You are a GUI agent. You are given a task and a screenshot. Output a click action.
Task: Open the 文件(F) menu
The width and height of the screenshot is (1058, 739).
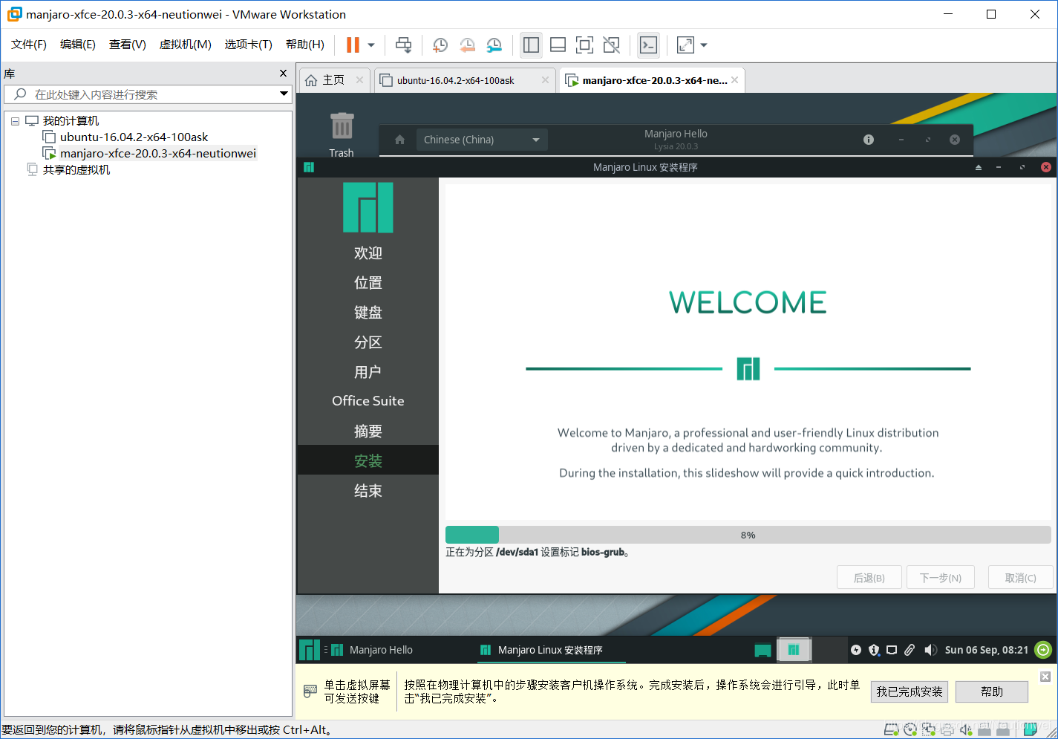click(x=29, y=45)
